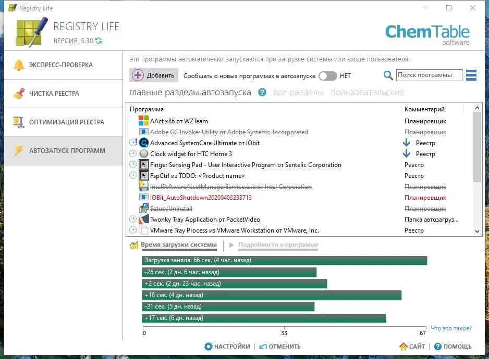Click the +2 сек. (2 дн. 23 час.) bar

coord(234,284)
